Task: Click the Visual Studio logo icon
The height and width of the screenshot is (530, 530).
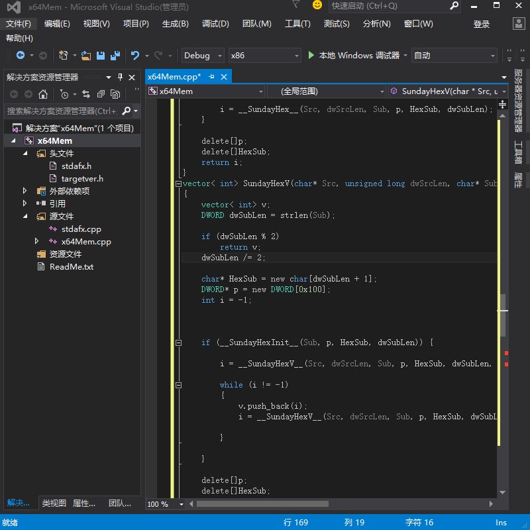Action: pos(14,7)
